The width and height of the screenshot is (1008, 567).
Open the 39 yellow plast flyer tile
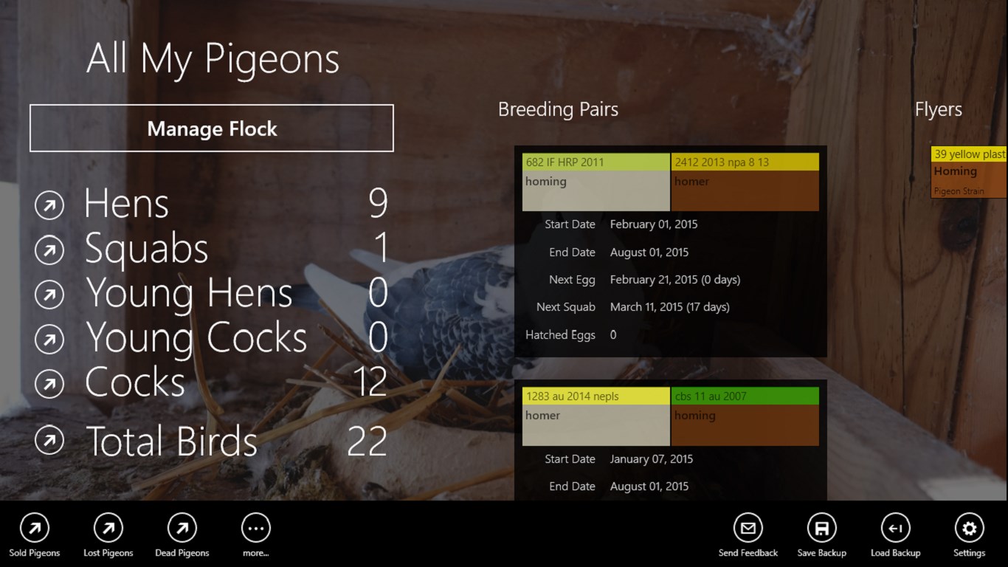click(970, 172)
